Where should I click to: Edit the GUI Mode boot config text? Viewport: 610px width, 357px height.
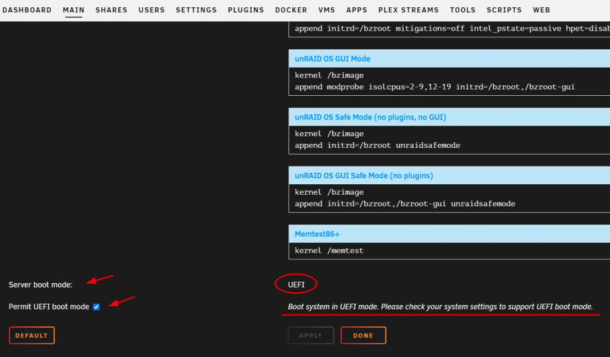click(x=450, y=81)
